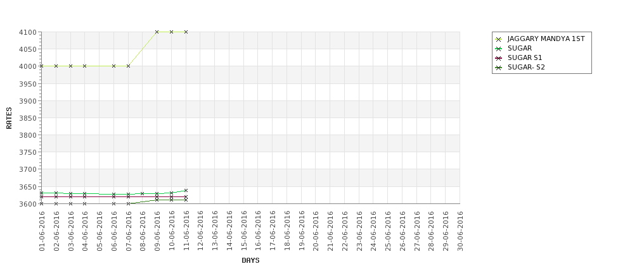
Task: Select the JAGGARY MANDYA 1ST legend label
Action: pos(546,39)
